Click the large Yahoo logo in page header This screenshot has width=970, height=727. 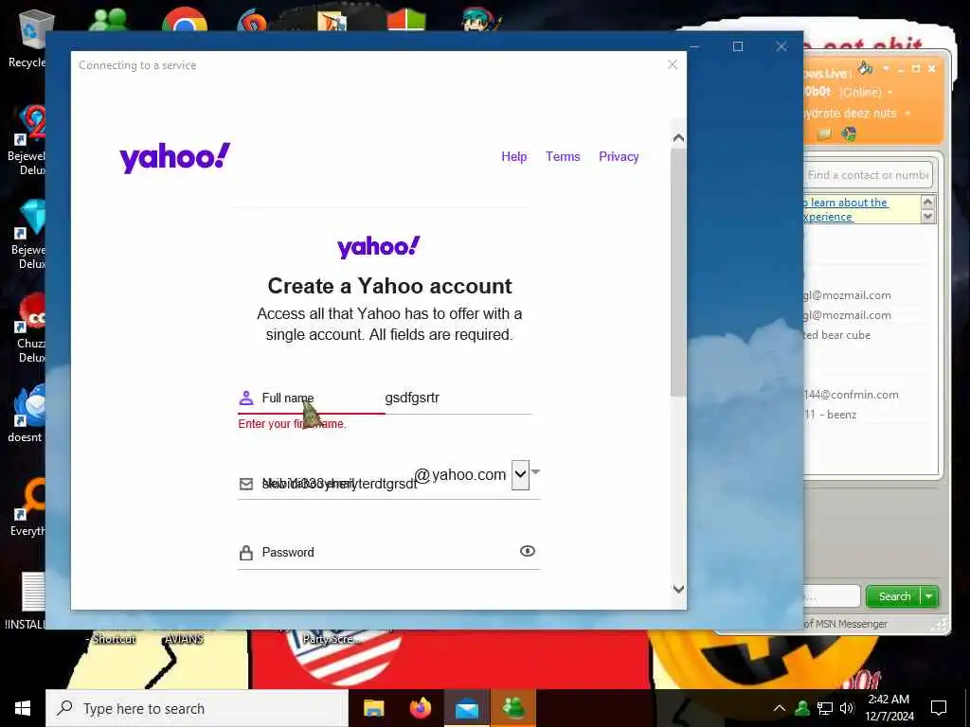pos(175,158)
